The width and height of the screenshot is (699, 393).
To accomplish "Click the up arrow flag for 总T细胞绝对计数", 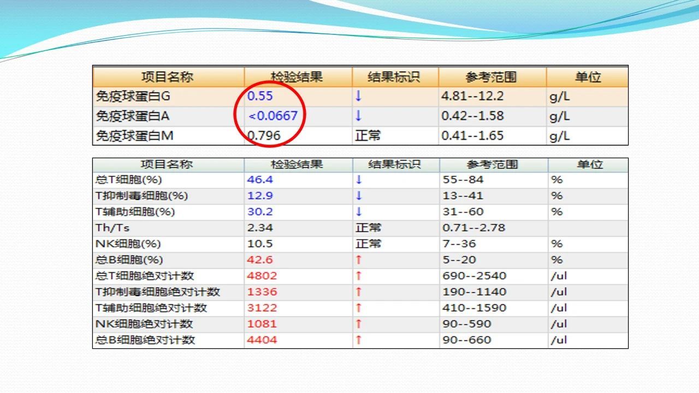I will click(x=359, y=276).
